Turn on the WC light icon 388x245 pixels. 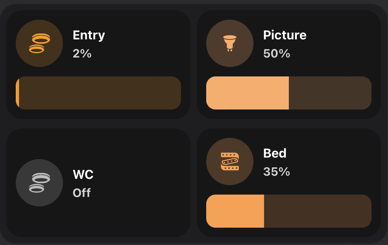tap(39, 183)
